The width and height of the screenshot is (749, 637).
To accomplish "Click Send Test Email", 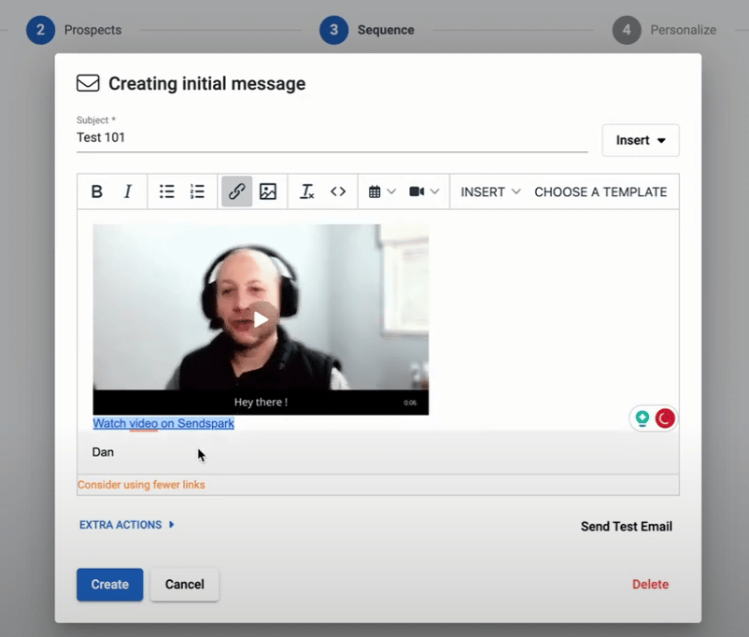I will click(627, 527).
